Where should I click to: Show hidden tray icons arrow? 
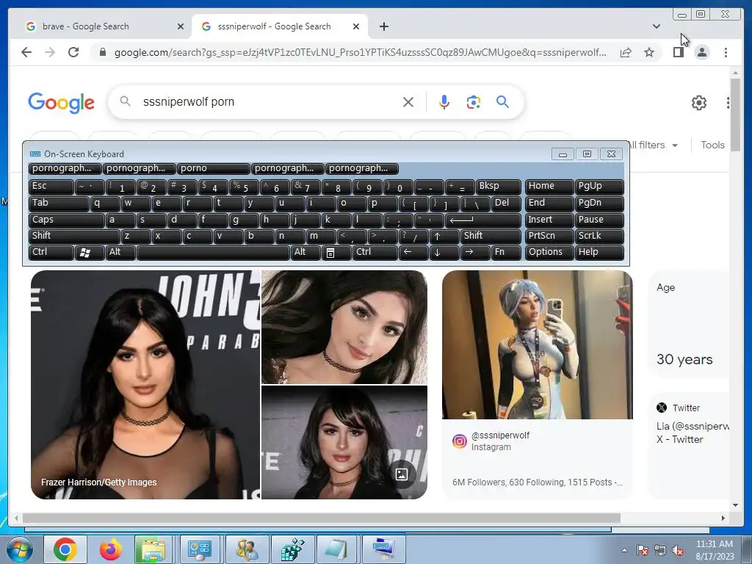click(624, 551)
